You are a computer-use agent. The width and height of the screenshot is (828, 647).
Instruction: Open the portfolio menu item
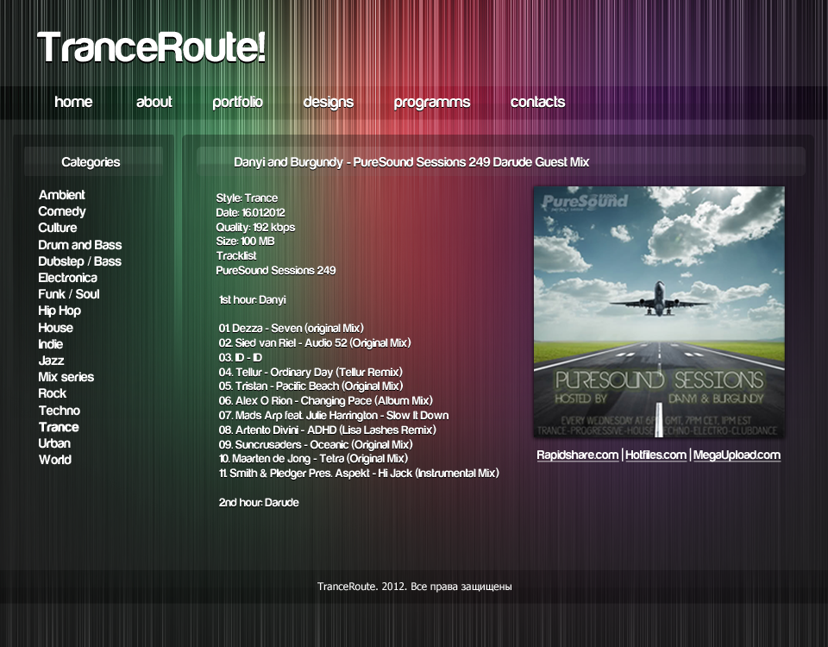[x=237, y=102]
